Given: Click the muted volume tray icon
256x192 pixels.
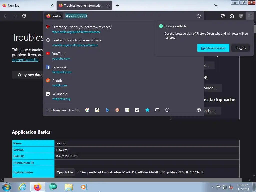Looking at the screenshot, I should [x=231, y=187].
